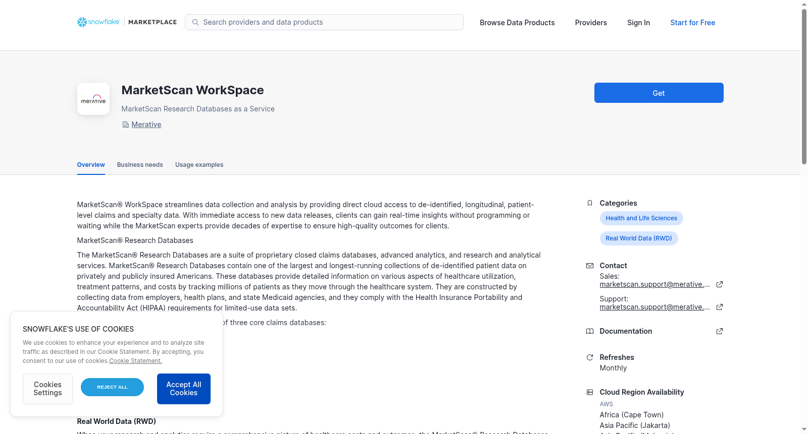Click the Contact envelope icon

589,266
